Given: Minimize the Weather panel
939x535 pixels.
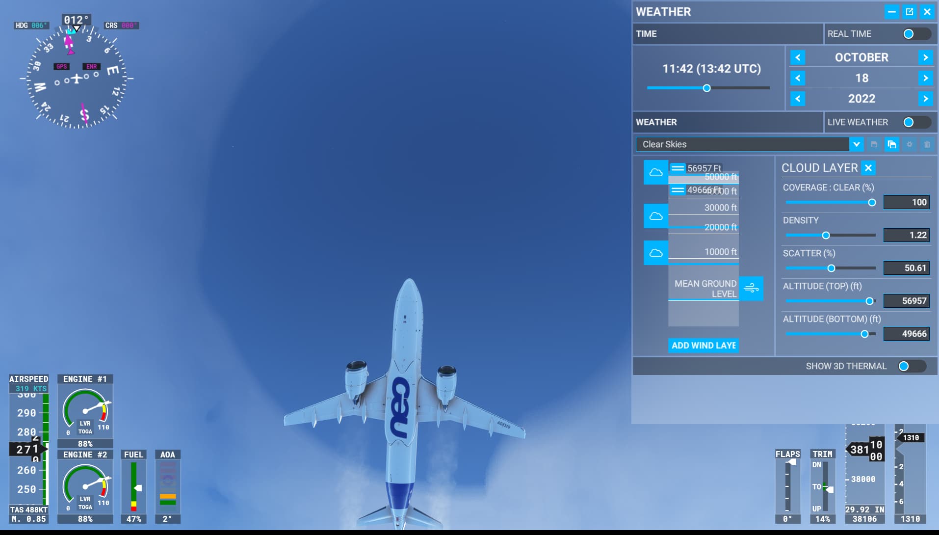Looking at the screenshot, I should coord(892,12).
